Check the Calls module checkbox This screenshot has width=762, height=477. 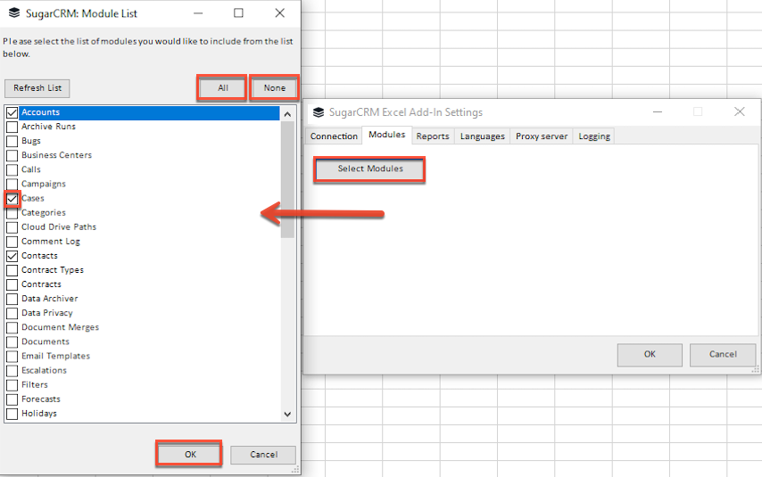[12, 170]
